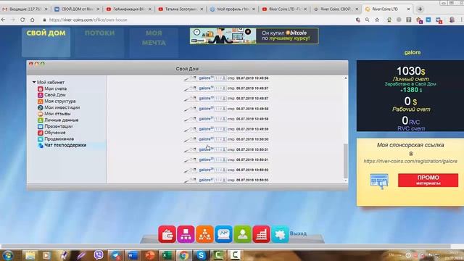Bookmark page with the star icon
Viewport: 464px width, 261px height.
click(377, 20)
